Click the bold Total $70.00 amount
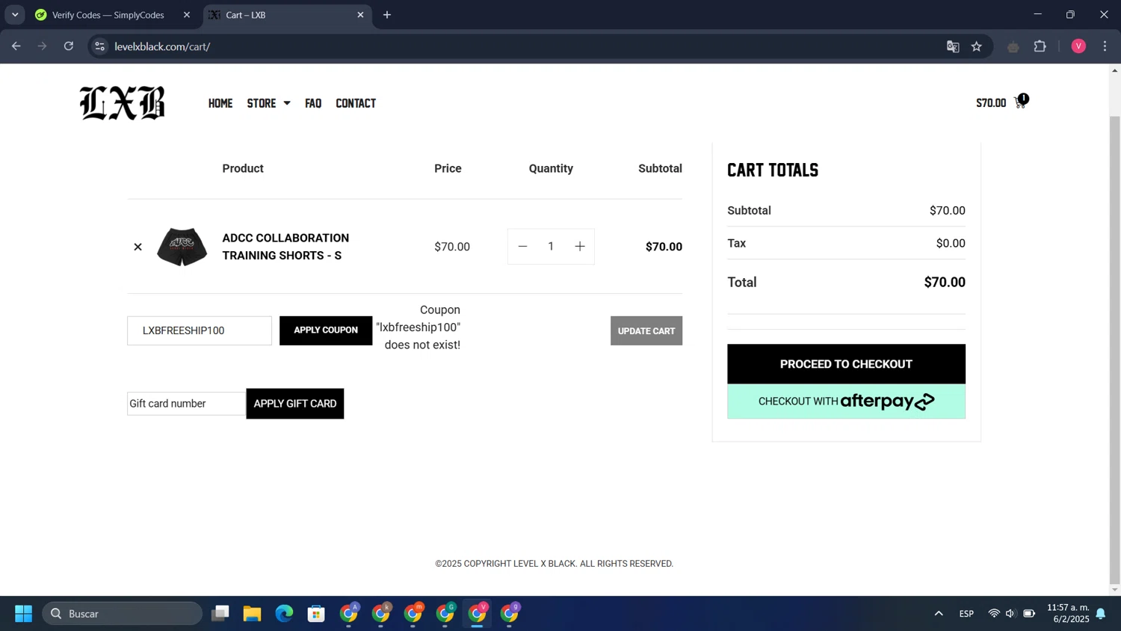This screenshot has height=631, width=1121. click(945, 282)
